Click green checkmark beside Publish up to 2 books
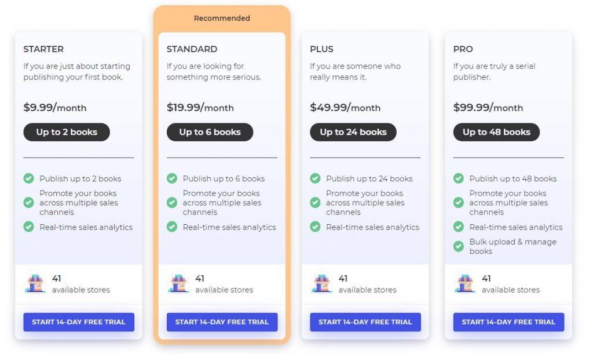Screen dimensions: 593x354 pos(29,178)
